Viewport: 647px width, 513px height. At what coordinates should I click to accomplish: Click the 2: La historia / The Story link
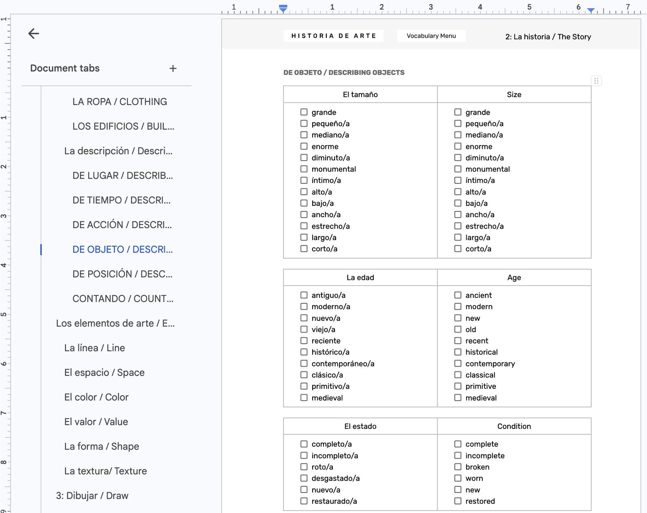point(548,37)
